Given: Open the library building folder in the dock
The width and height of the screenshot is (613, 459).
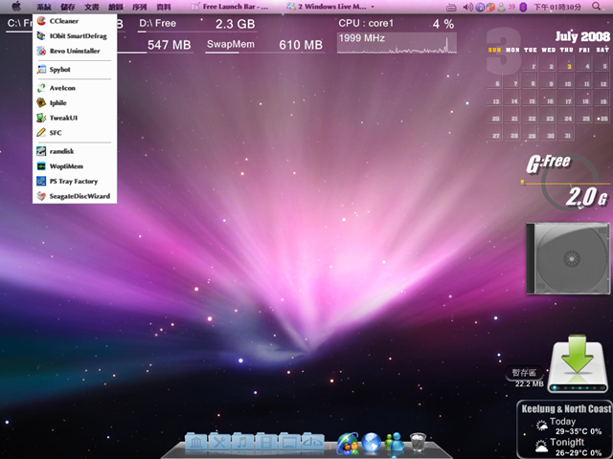Looking at the screenshot, I should click(x=195, y=443).
